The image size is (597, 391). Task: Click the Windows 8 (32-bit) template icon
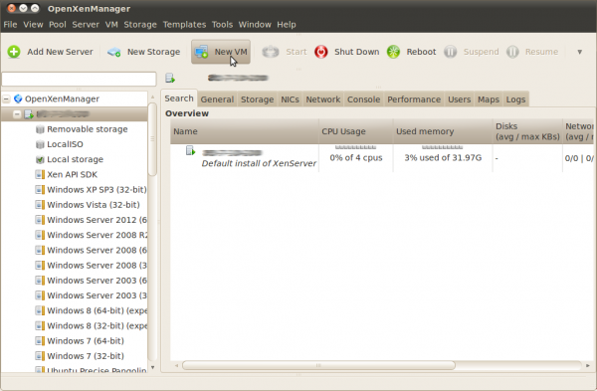coord(40,326)
